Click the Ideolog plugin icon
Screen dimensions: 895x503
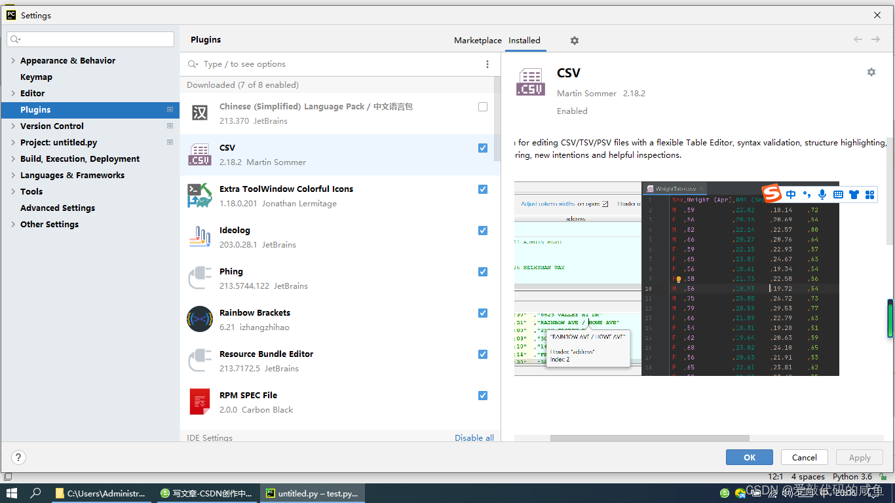click(x=200, y=237)
